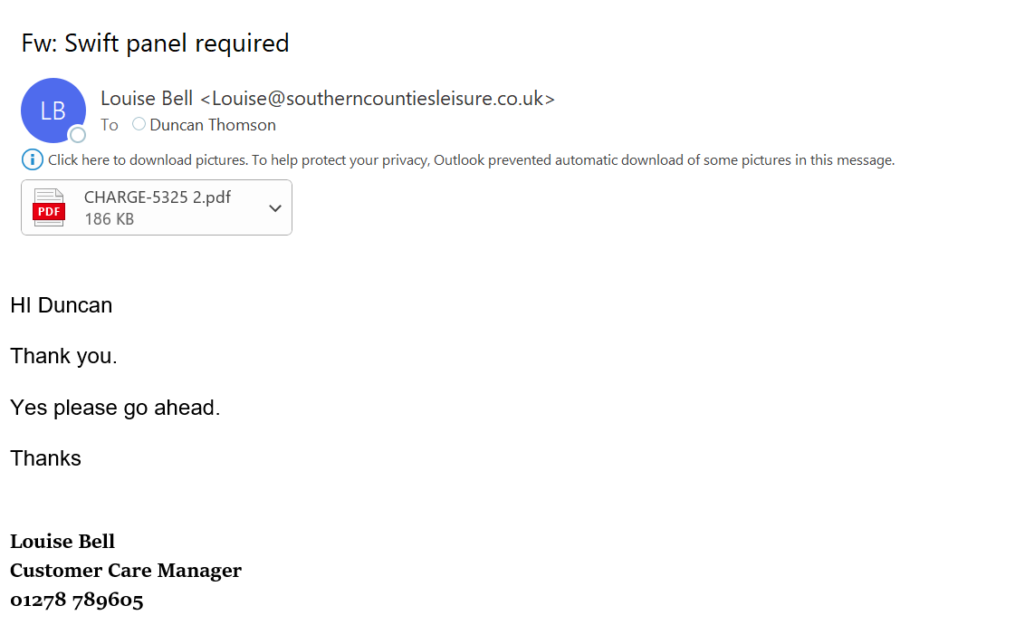Click the phone number 01278 789605
Image resolution: width=1015 pixels, height=625 pixels.
click(x=77, y=600)
